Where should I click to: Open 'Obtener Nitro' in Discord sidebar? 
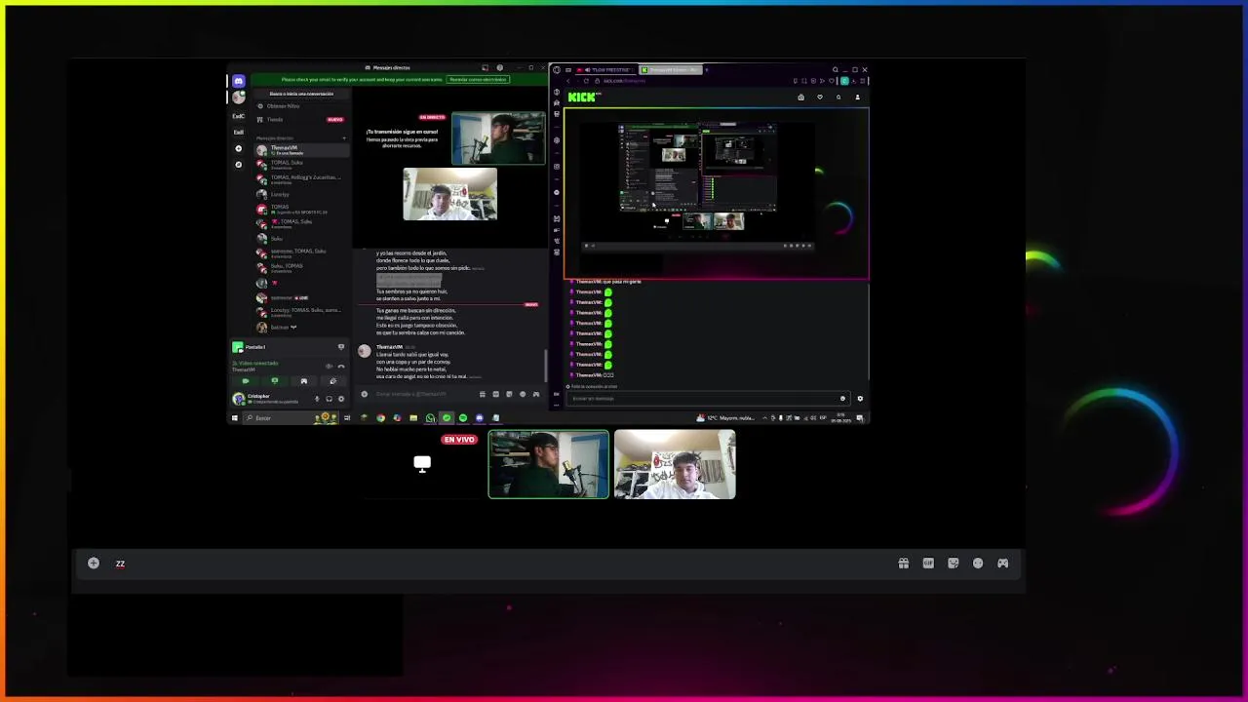tap(301, 106)
